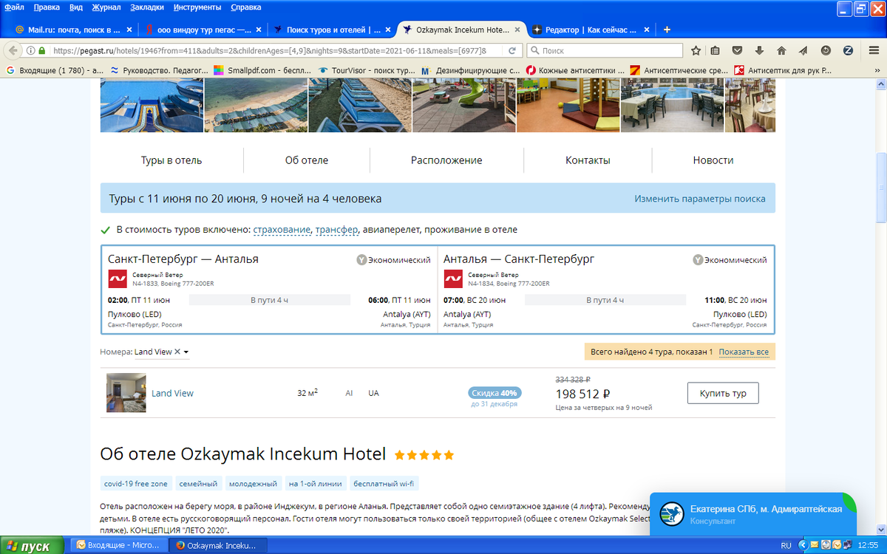Click the Северный Ветер logo on return flight
887x554 pixels.
453,279
